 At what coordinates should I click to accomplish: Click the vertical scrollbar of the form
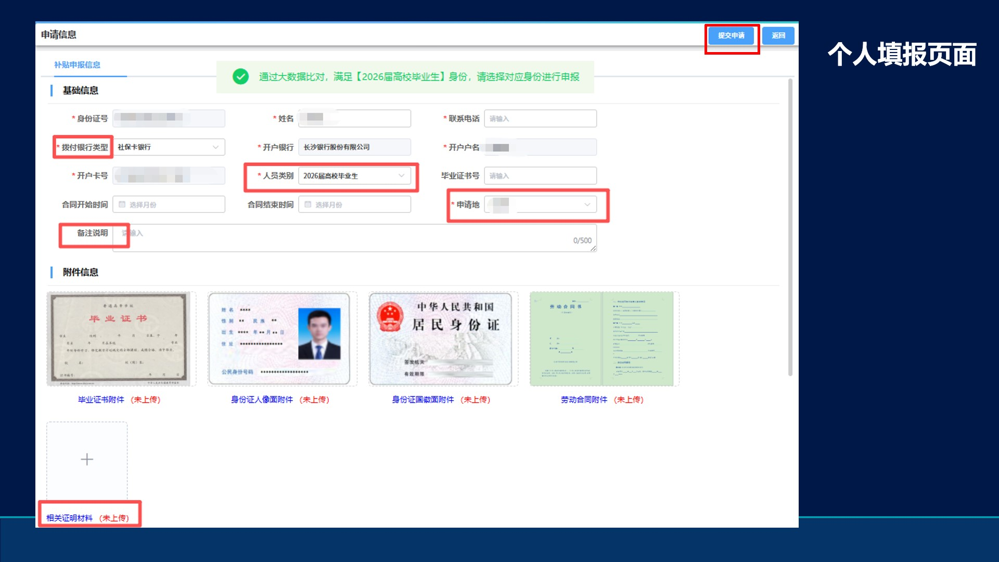[x=790, y=227]
